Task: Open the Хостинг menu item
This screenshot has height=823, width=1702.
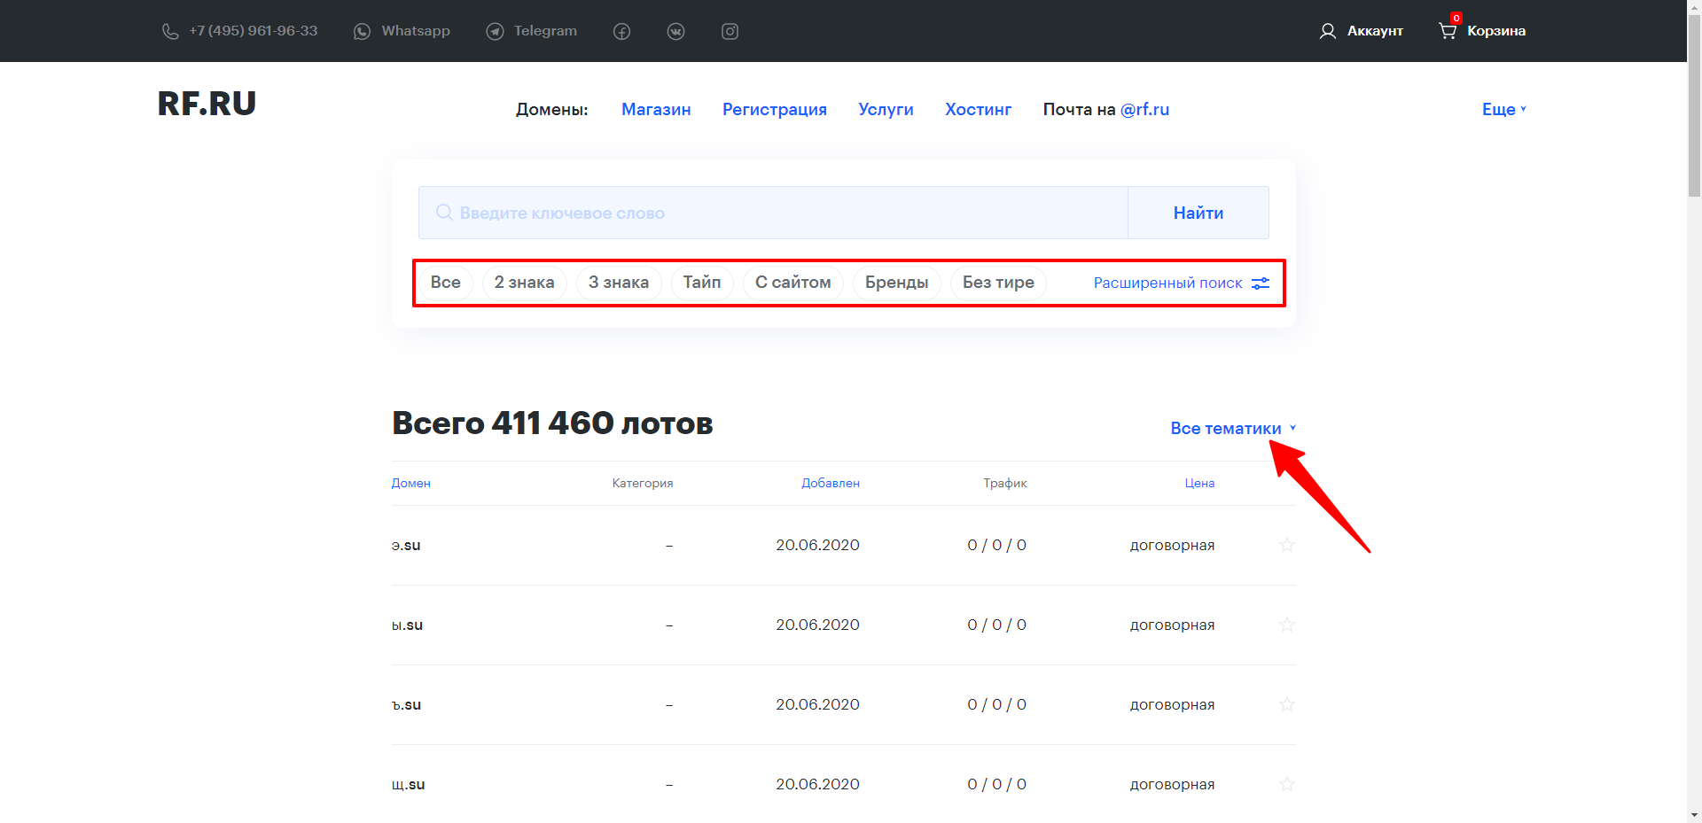Action: point(978,109)
